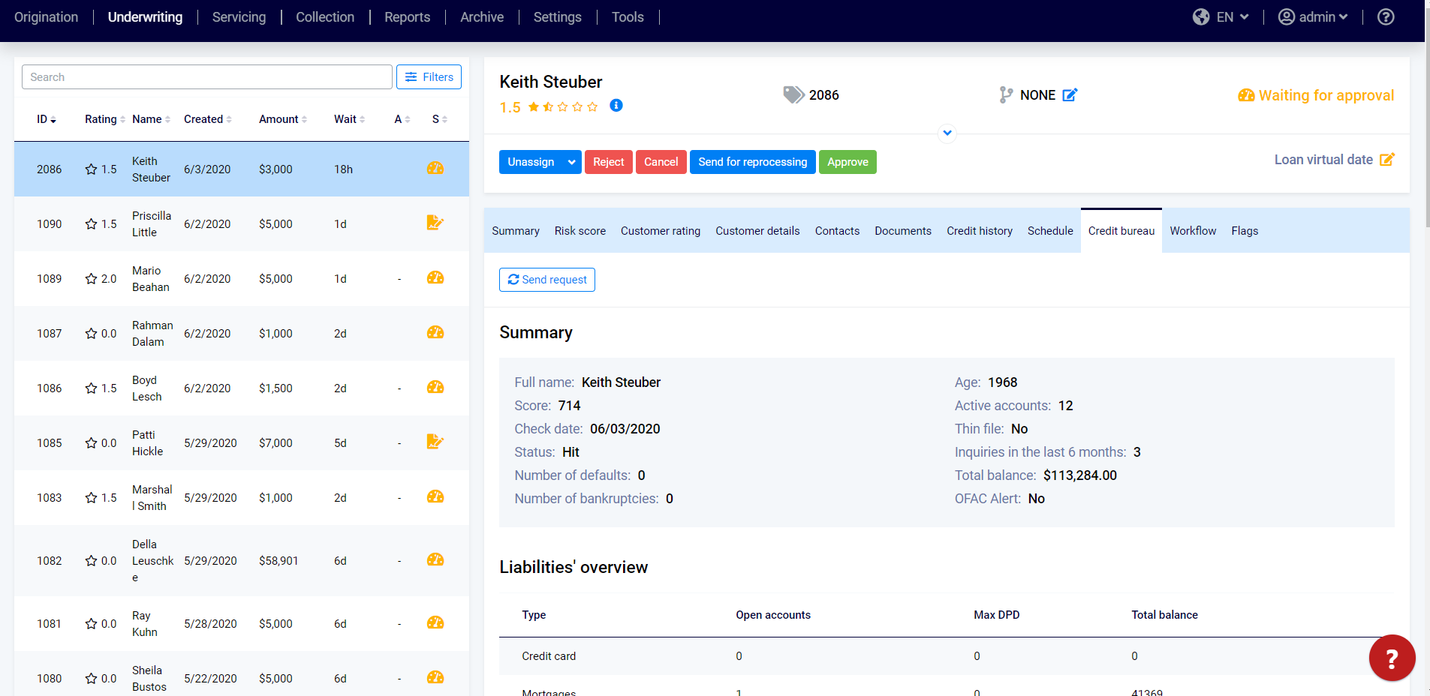
Task: Open the EN language dropdown
Action: [x=1233, y=16]
